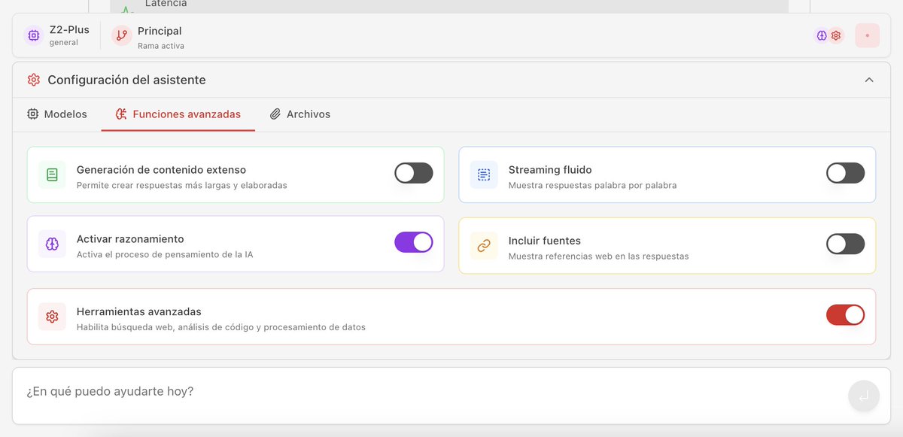This screenshot has width=903, height=437.
Task: Click the Latencia label at top
Action: 166,4
